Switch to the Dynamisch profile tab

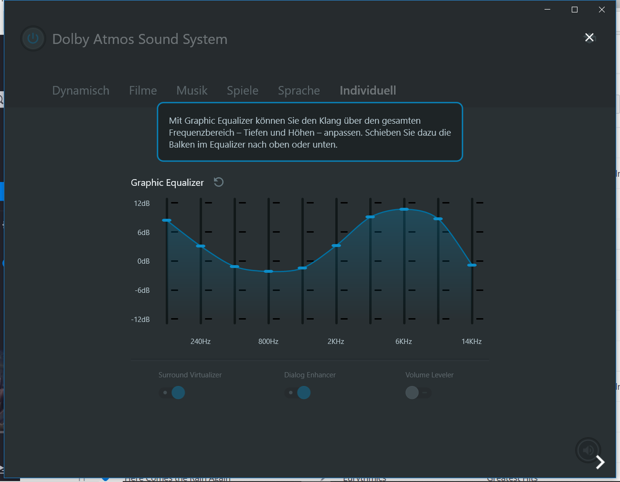tap(81, 90)
